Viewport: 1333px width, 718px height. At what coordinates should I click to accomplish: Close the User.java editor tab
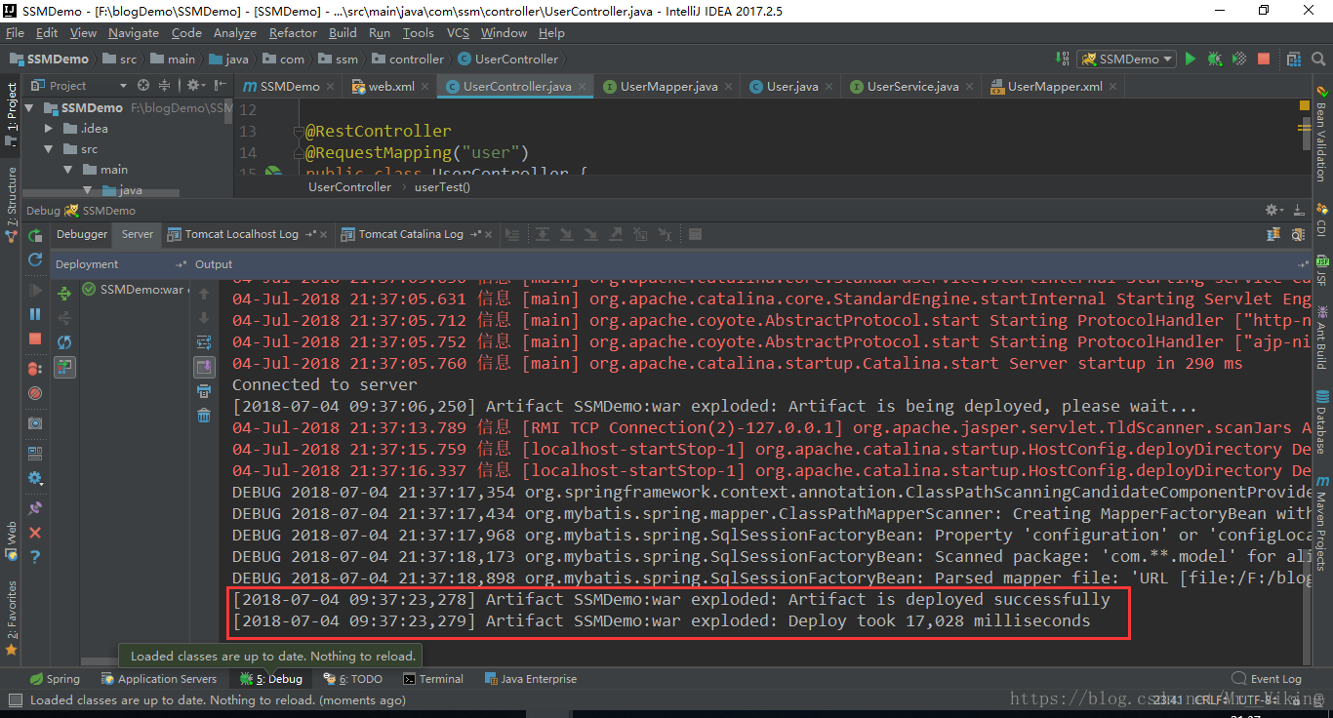click(829, 87)
